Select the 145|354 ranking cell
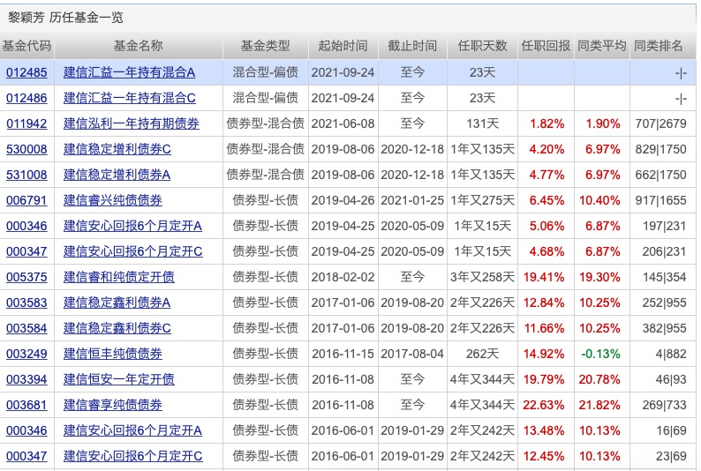This screenshot has width=701, height=471. click(664, 277)
